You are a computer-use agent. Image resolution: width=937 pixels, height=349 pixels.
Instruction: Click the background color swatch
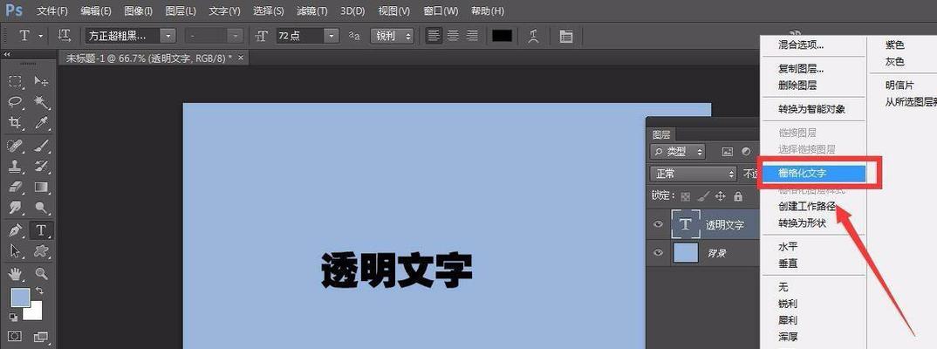click(x=36, y=313)
